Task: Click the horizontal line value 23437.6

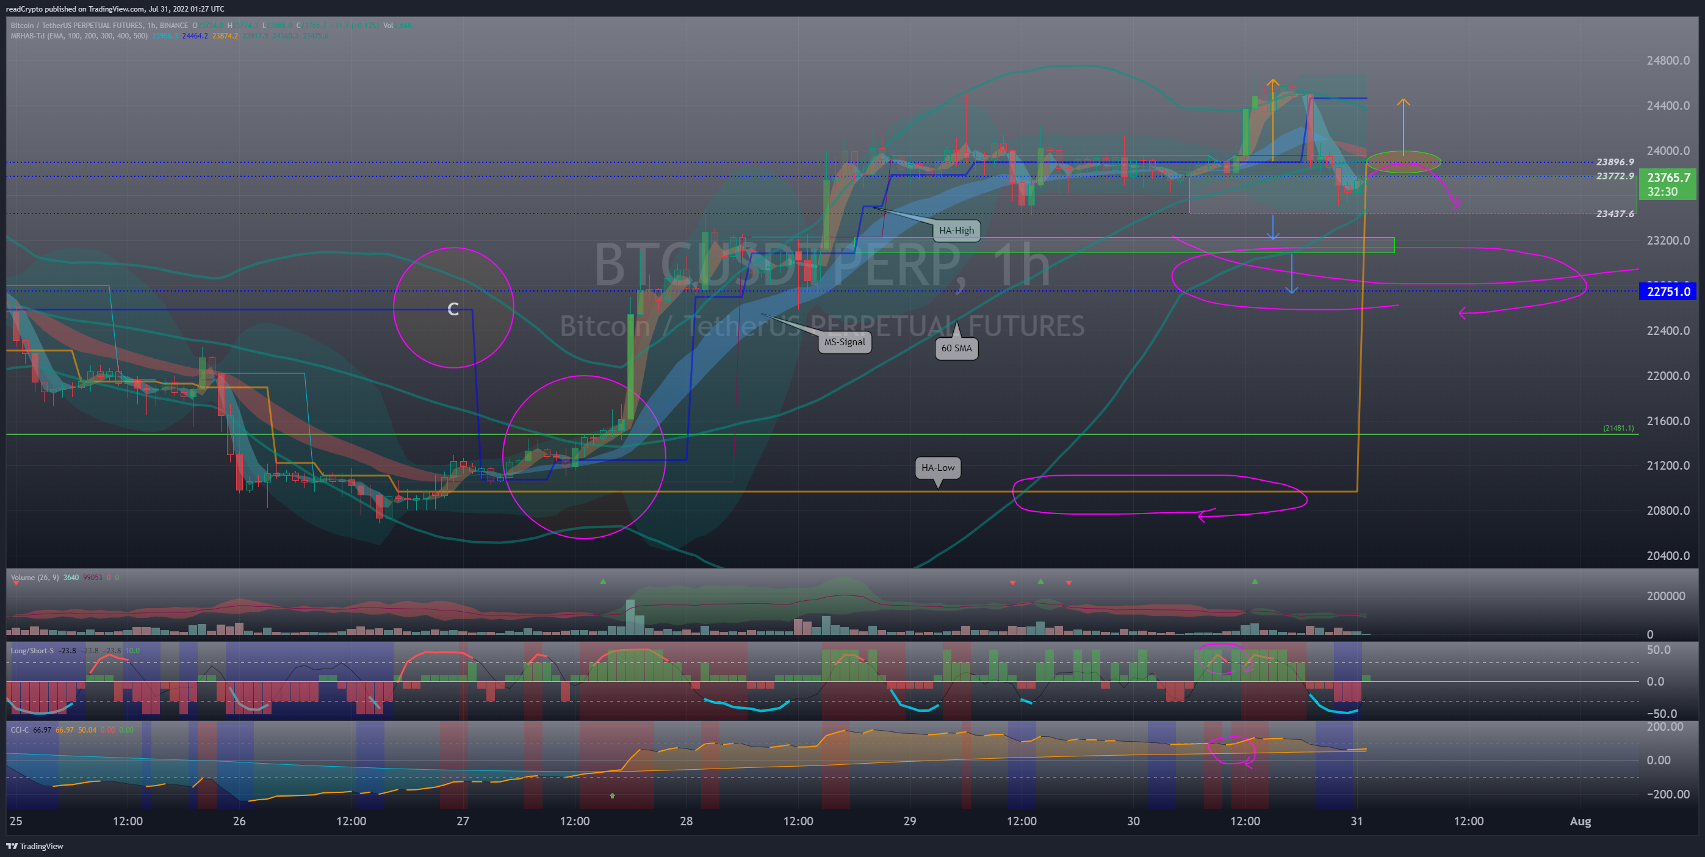Action: (1615, 213)
